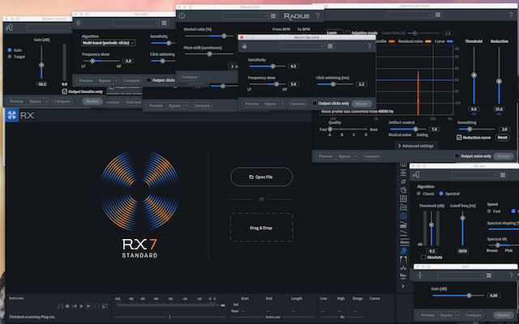Expand Advanced settings in Spectral De-noise

tap(416, 146)
